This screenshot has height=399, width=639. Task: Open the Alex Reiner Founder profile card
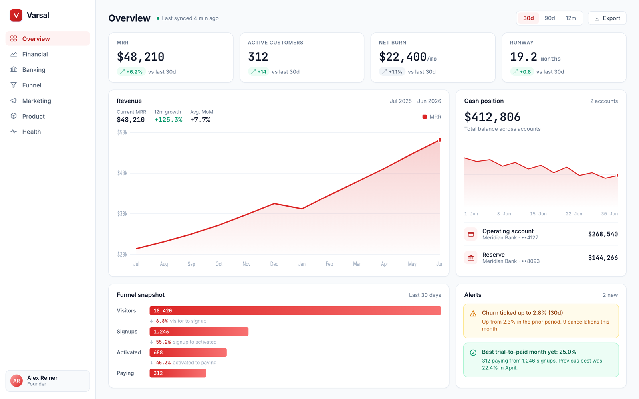pos(48,381)
